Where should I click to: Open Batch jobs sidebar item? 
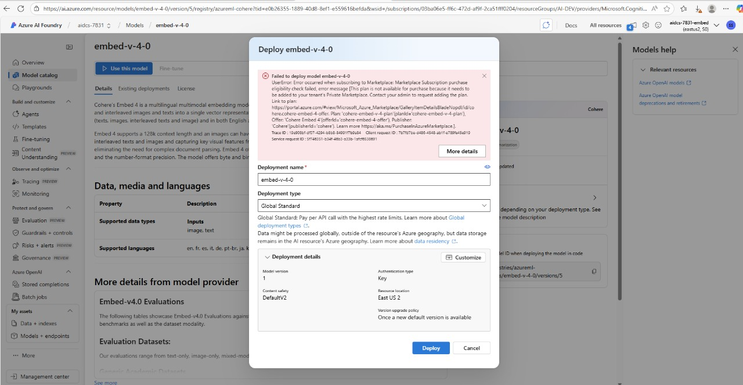click(34, 297)
